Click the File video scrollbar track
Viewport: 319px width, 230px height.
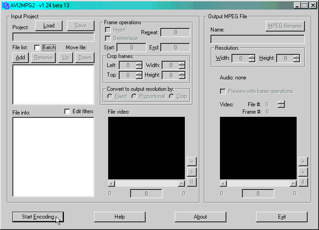146,183
